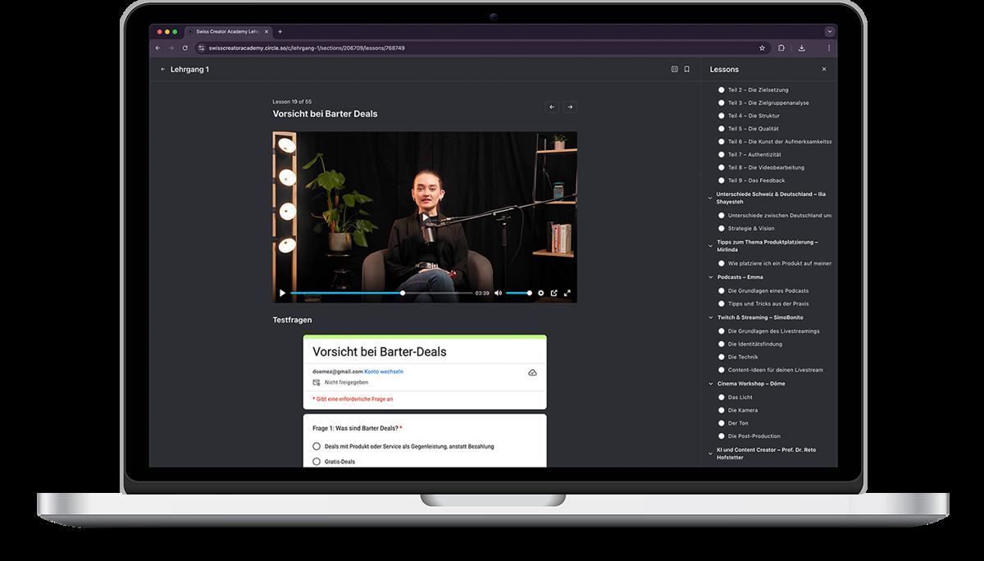Image resolution: width=984 pixels, height=561 pixels.
Task: Open 'Die Grundlagen eines Podcasts' lesson
Action: click(768, 291)
